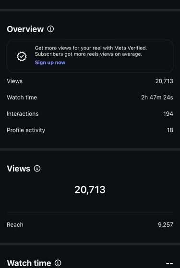Select the Views row in Overview
Image resolution: width=180 pixels, height=268 pixels.
[90, 81]
